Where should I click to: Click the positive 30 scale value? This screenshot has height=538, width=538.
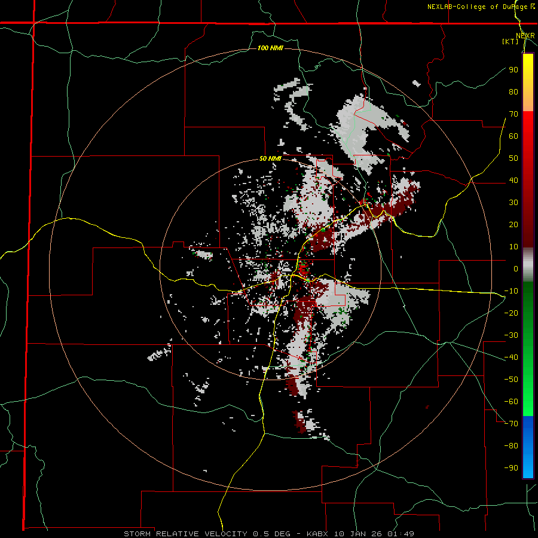point(513,203)
